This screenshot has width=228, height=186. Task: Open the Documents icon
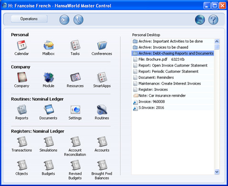tap(49, 110)
